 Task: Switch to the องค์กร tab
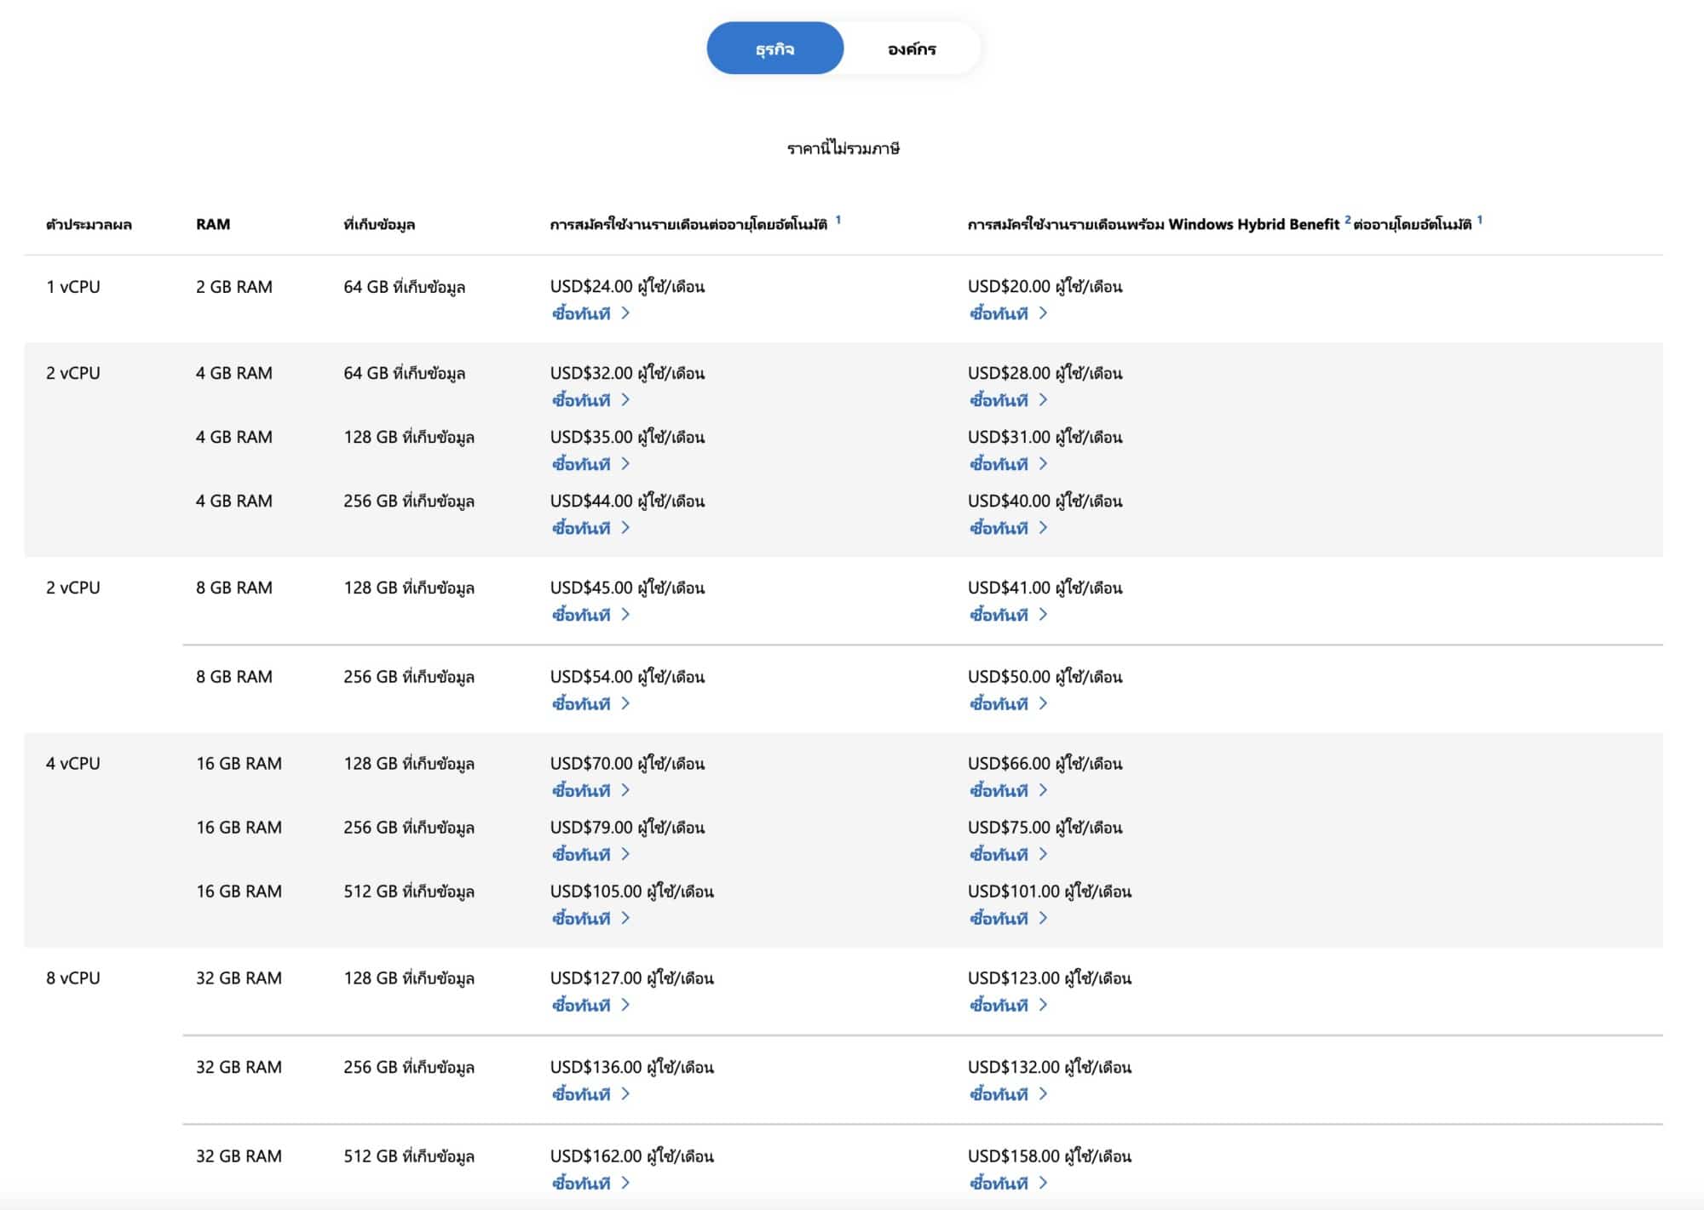click(x=912, y=49)
